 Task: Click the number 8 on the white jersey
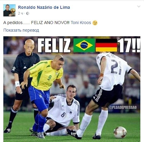(63, 115)
